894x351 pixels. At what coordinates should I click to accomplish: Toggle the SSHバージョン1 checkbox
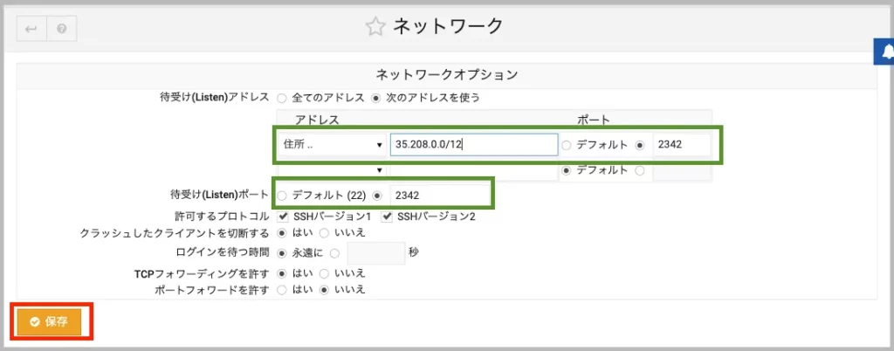[283, 216]
